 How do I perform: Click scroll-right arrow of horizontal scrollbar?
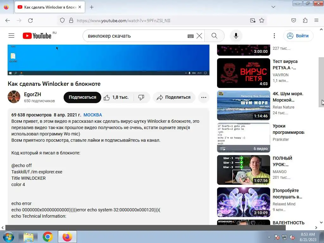coord(316,228)
